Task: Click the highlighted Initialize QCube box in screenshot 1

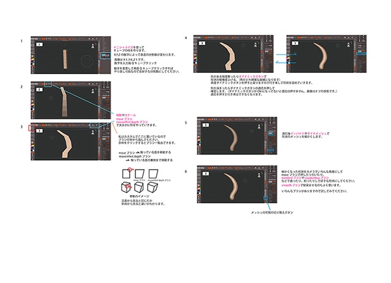Action: [x=105, y=56]
